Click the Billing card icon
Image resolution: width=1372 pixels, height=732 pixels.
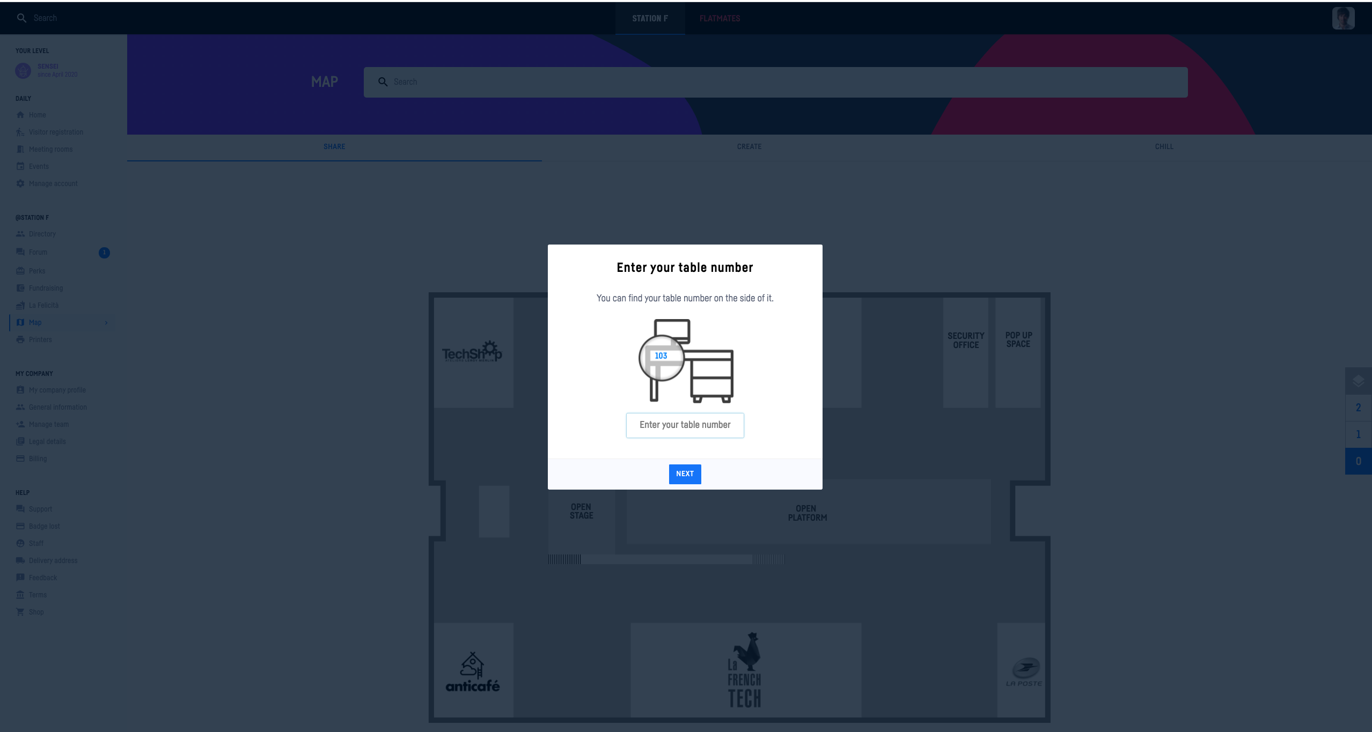(x=20, y=459)
